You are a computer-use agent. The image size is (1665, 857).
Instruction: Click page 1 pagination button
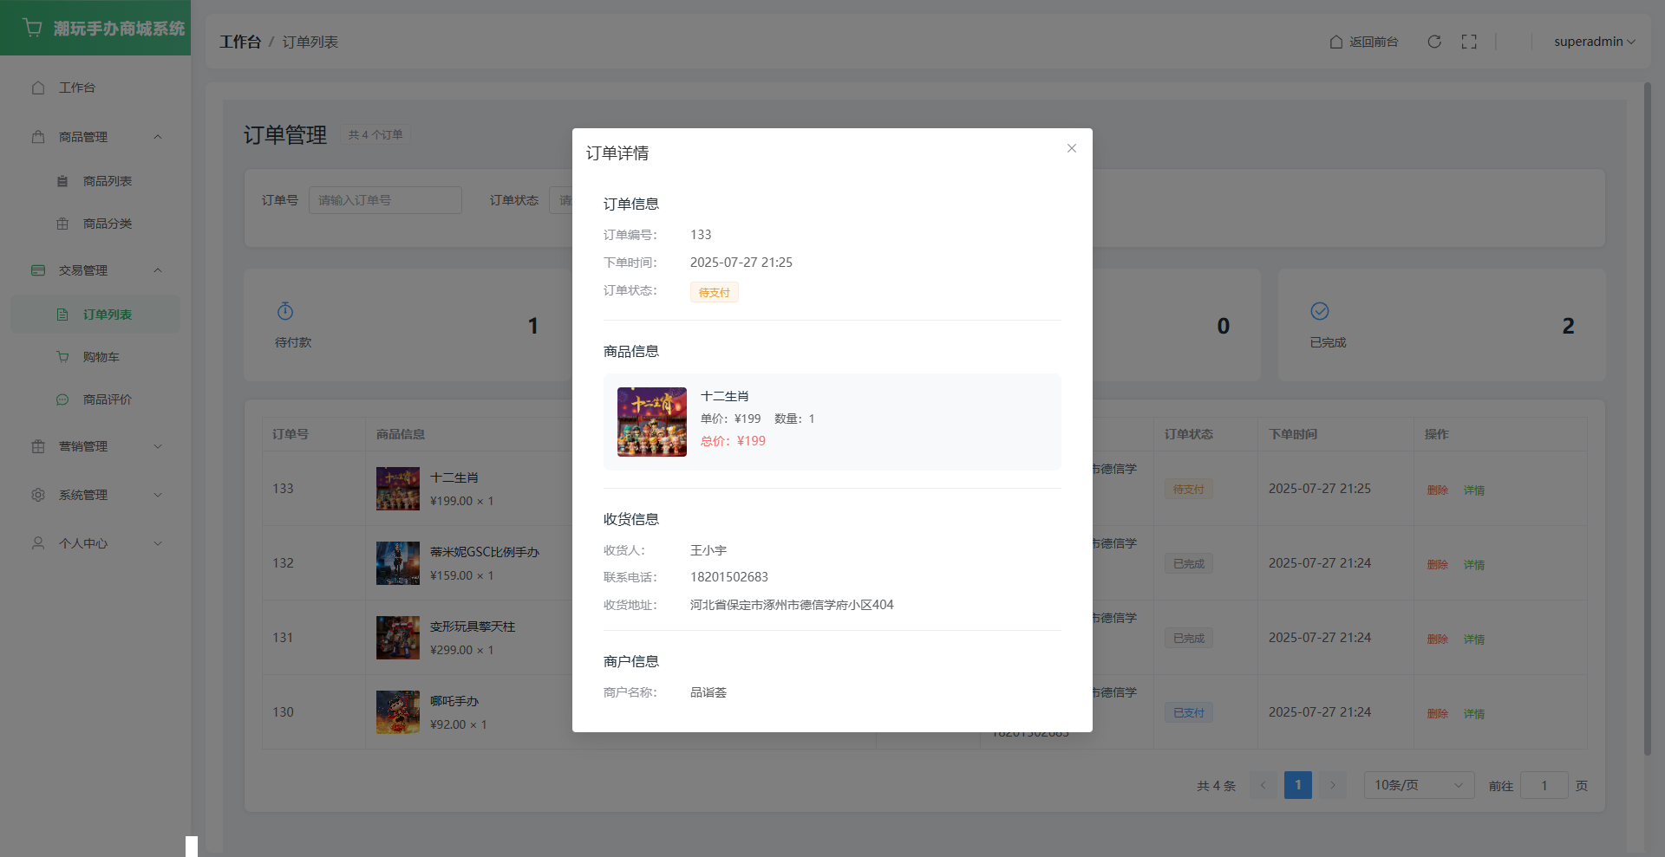coord(1297,785)
